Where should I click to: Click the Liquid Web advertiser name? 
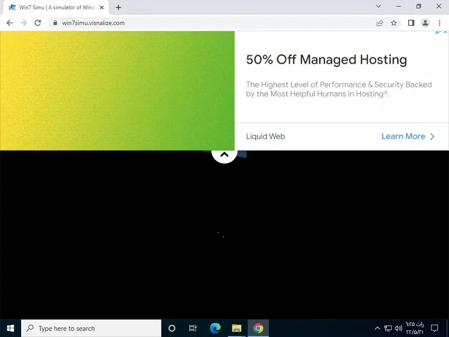265,136
